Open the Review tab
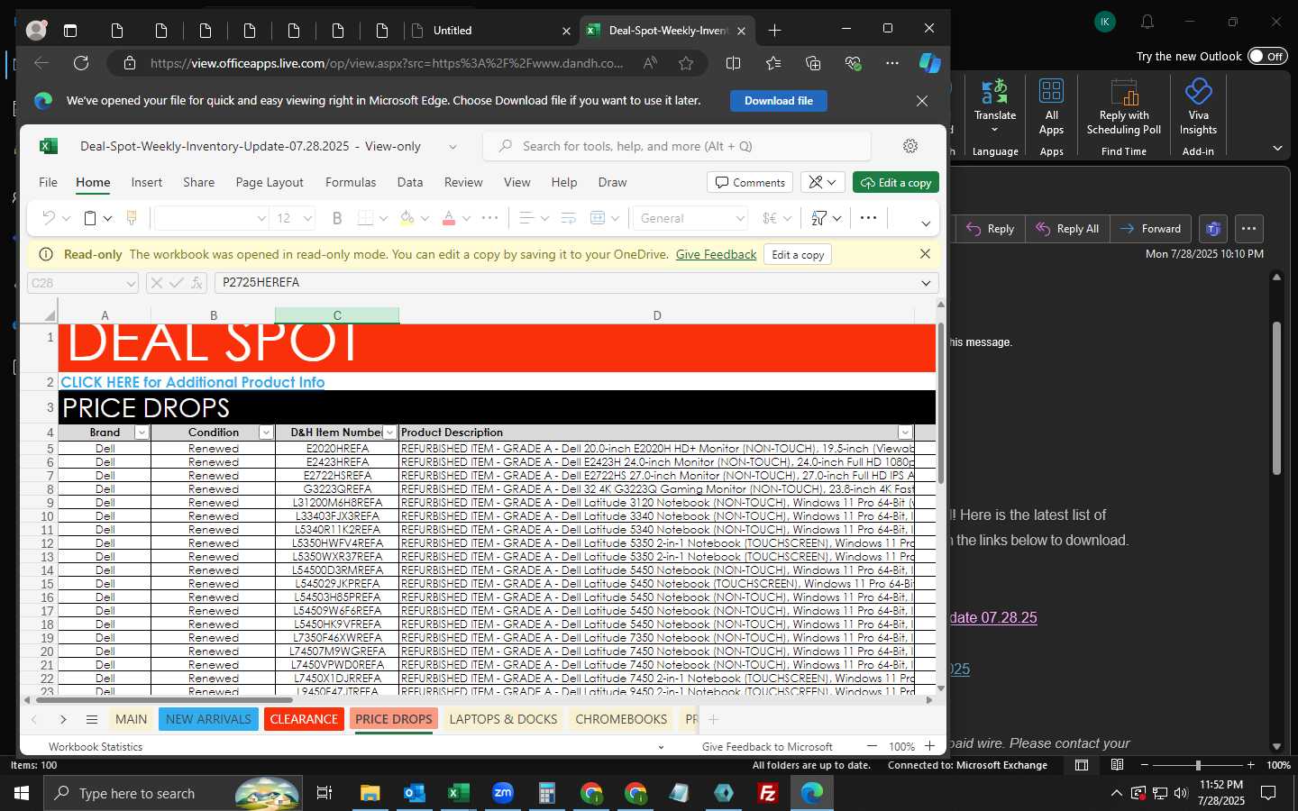The image size is (1298, 811). 463,182
